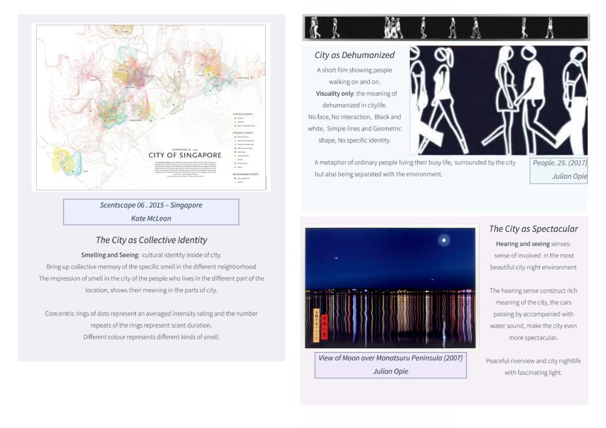606x428 pixels.
Task: Click the "Episodic Scents" legend heading
Action: click(243, 133)
